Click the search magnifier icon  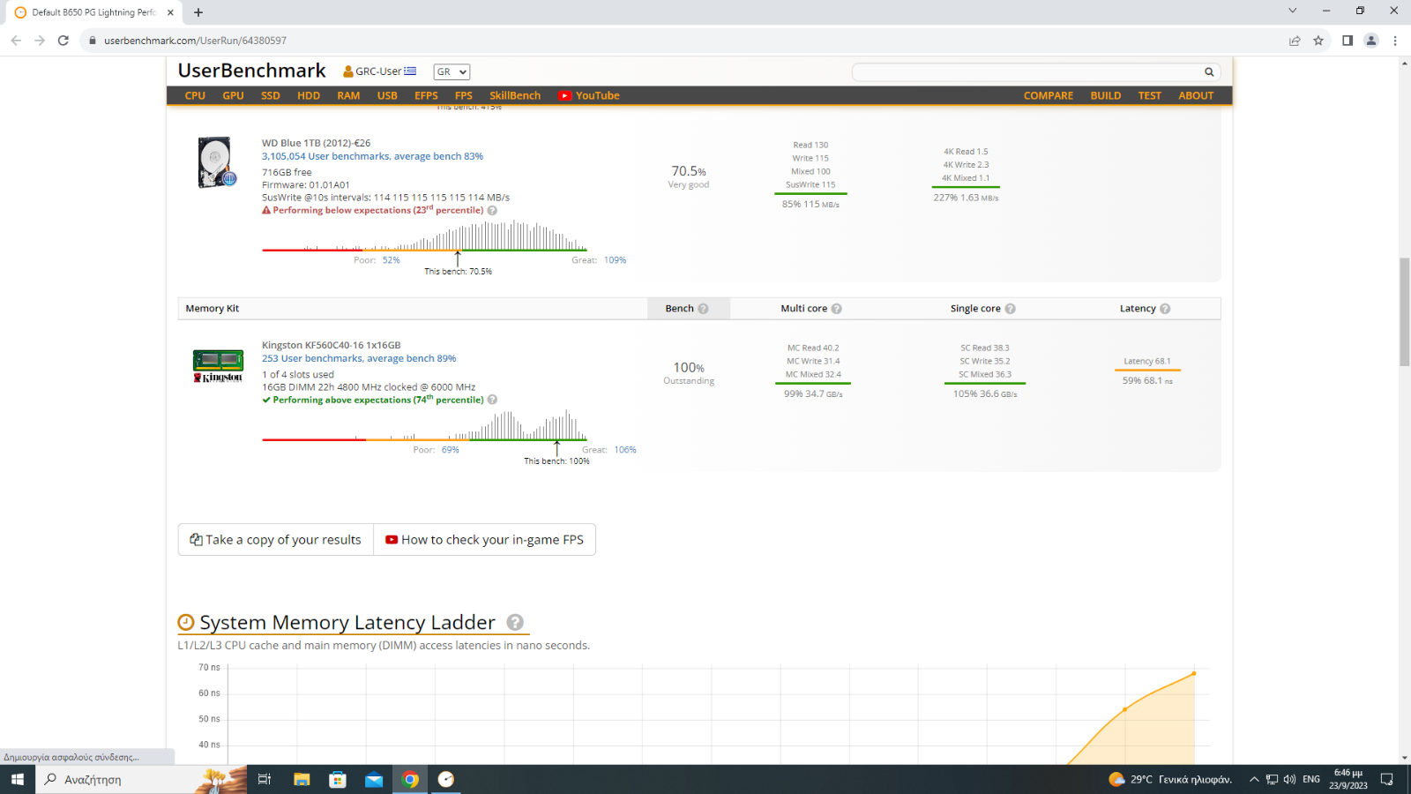click(1209, 72)
